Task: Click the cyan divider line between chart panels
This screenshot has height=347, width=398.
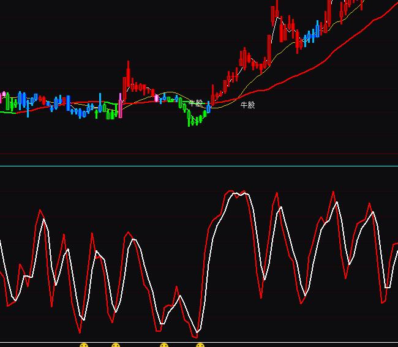Action: point(199,165)
